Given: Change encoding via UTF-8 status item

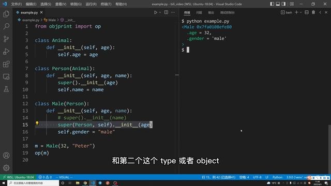Looking at the screenshot, I should (x=257, y=177).
